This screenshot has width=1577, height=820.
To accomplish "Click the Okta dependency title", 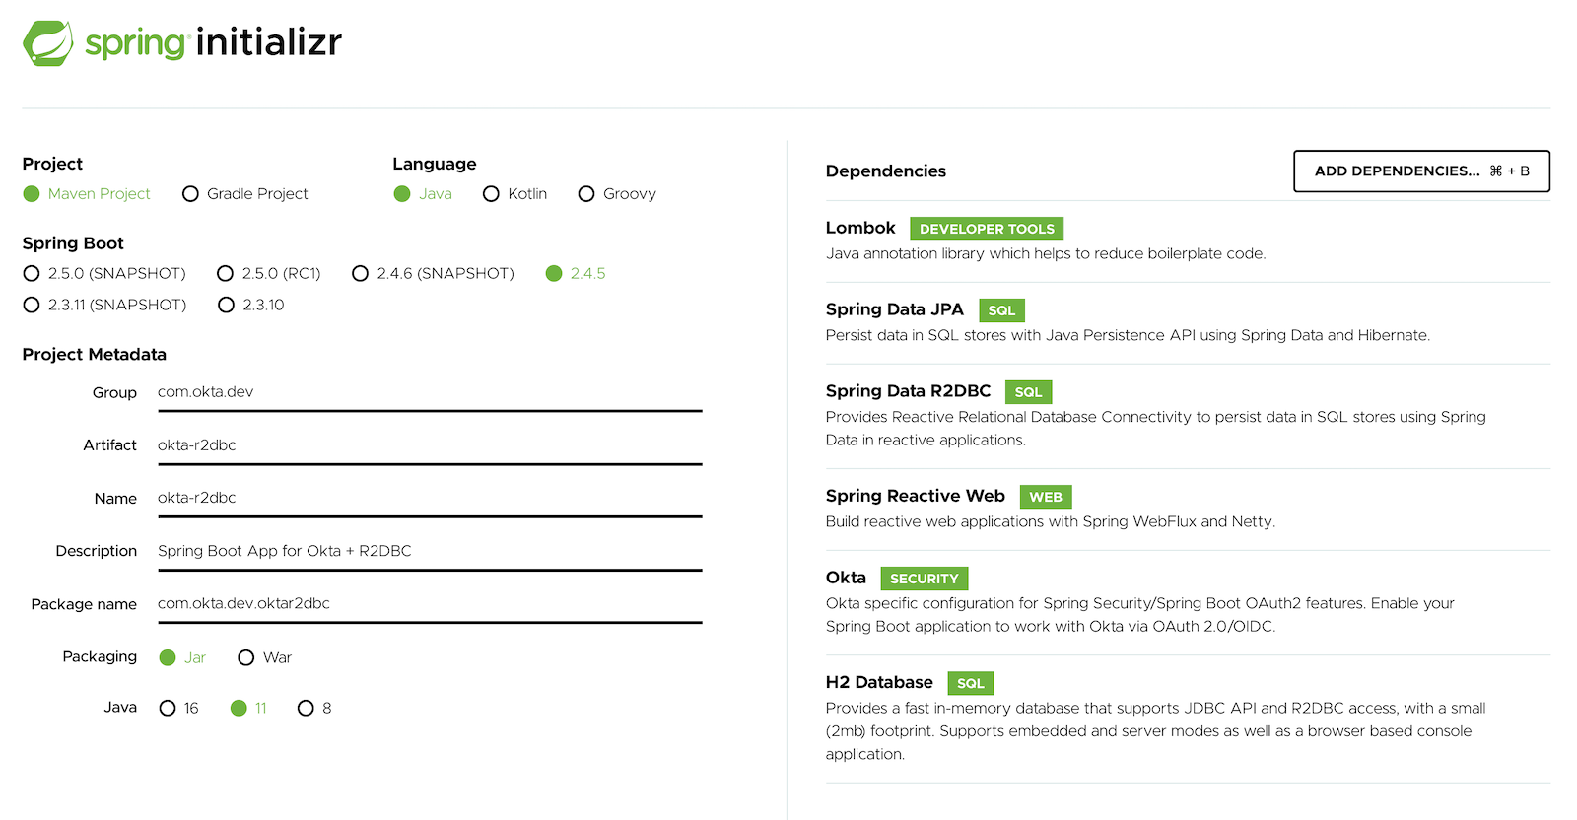I will tap(846, 578).
